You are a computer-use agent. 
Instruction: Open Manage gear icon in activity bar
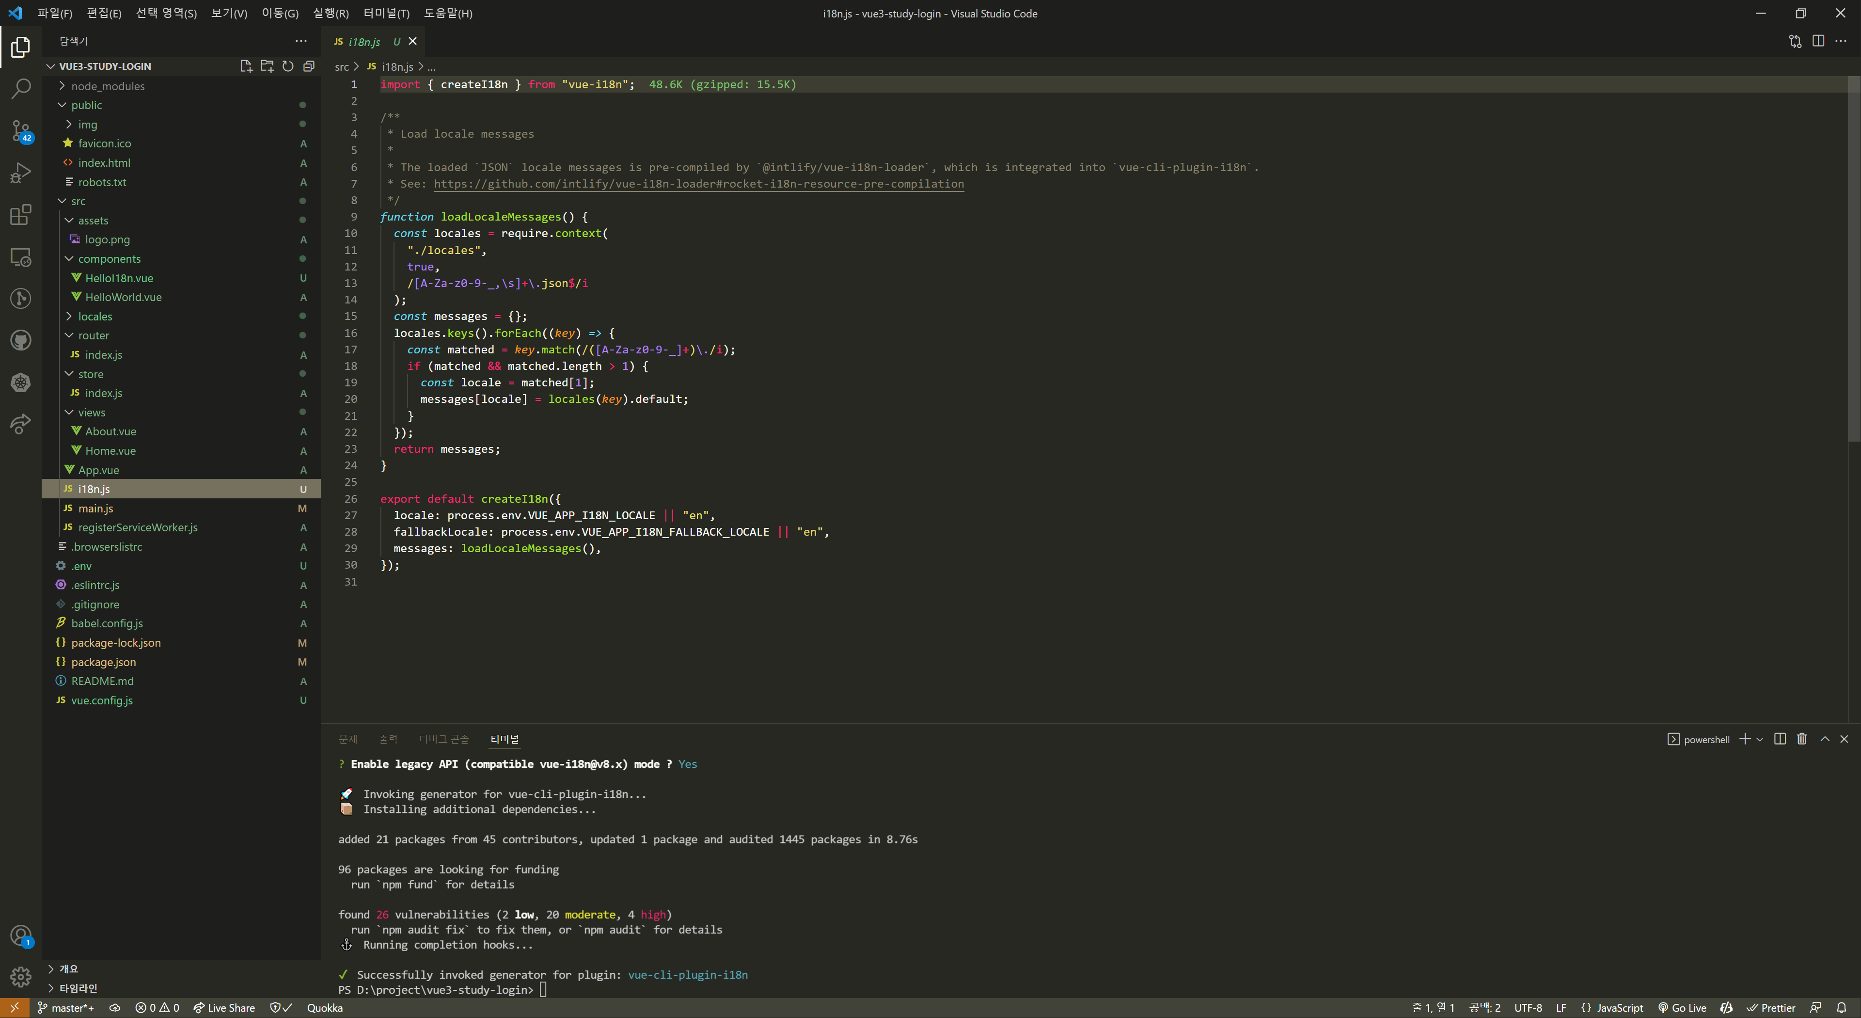pos(21,976)
